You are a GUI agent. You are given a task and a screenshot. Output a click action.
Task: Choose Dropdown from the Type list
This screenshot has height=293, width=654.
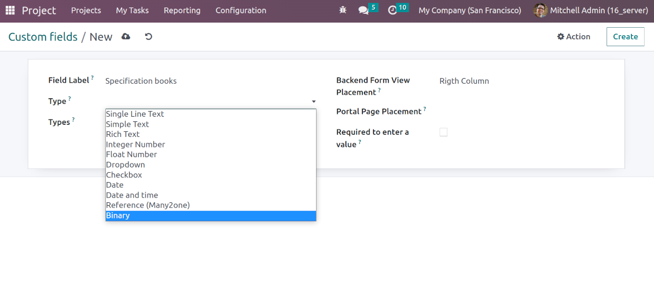point(126,165)
